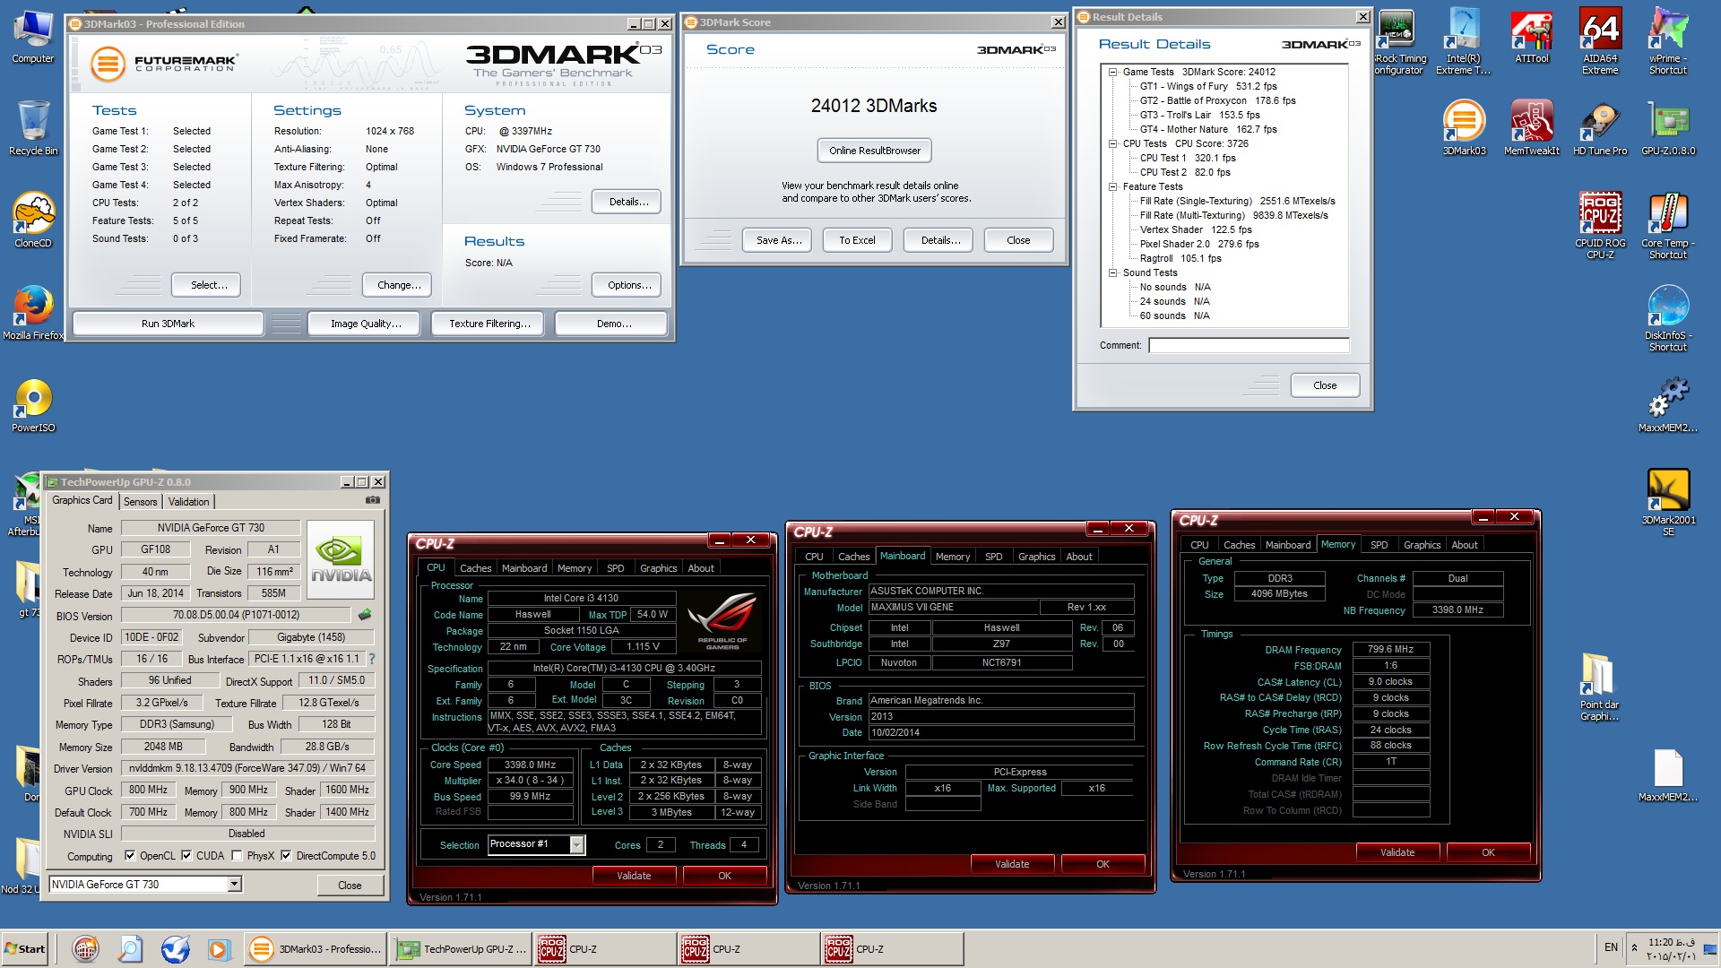Open Caches tab in left CPU-Z window
The height and width of the screenshot is (968, 1721).
(475, 568)
